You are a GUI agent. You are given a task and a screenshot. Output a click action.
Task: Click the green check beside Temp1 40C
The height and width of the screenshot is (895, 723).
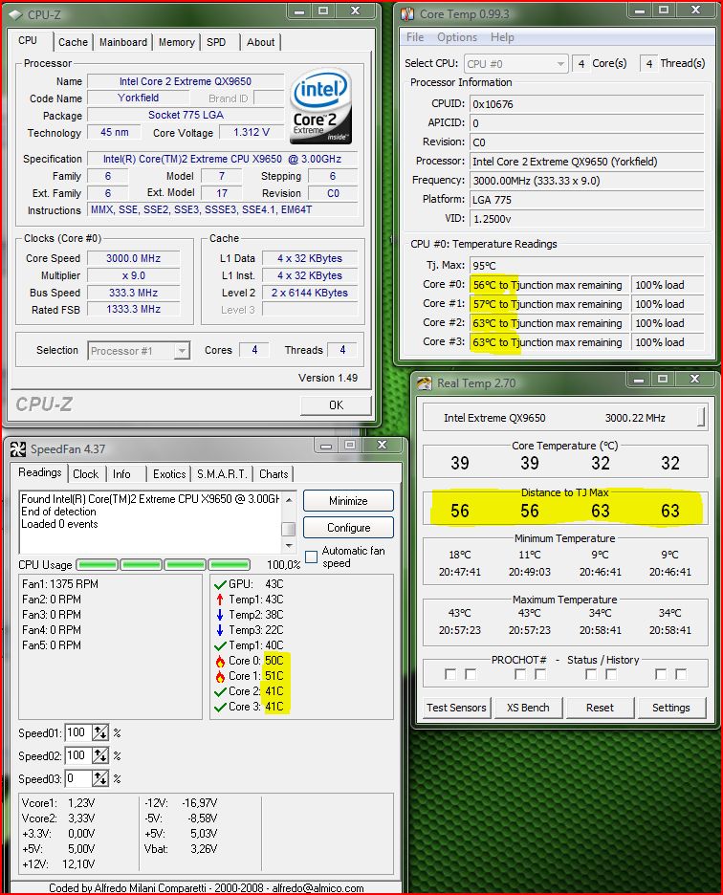coord(220,645)
